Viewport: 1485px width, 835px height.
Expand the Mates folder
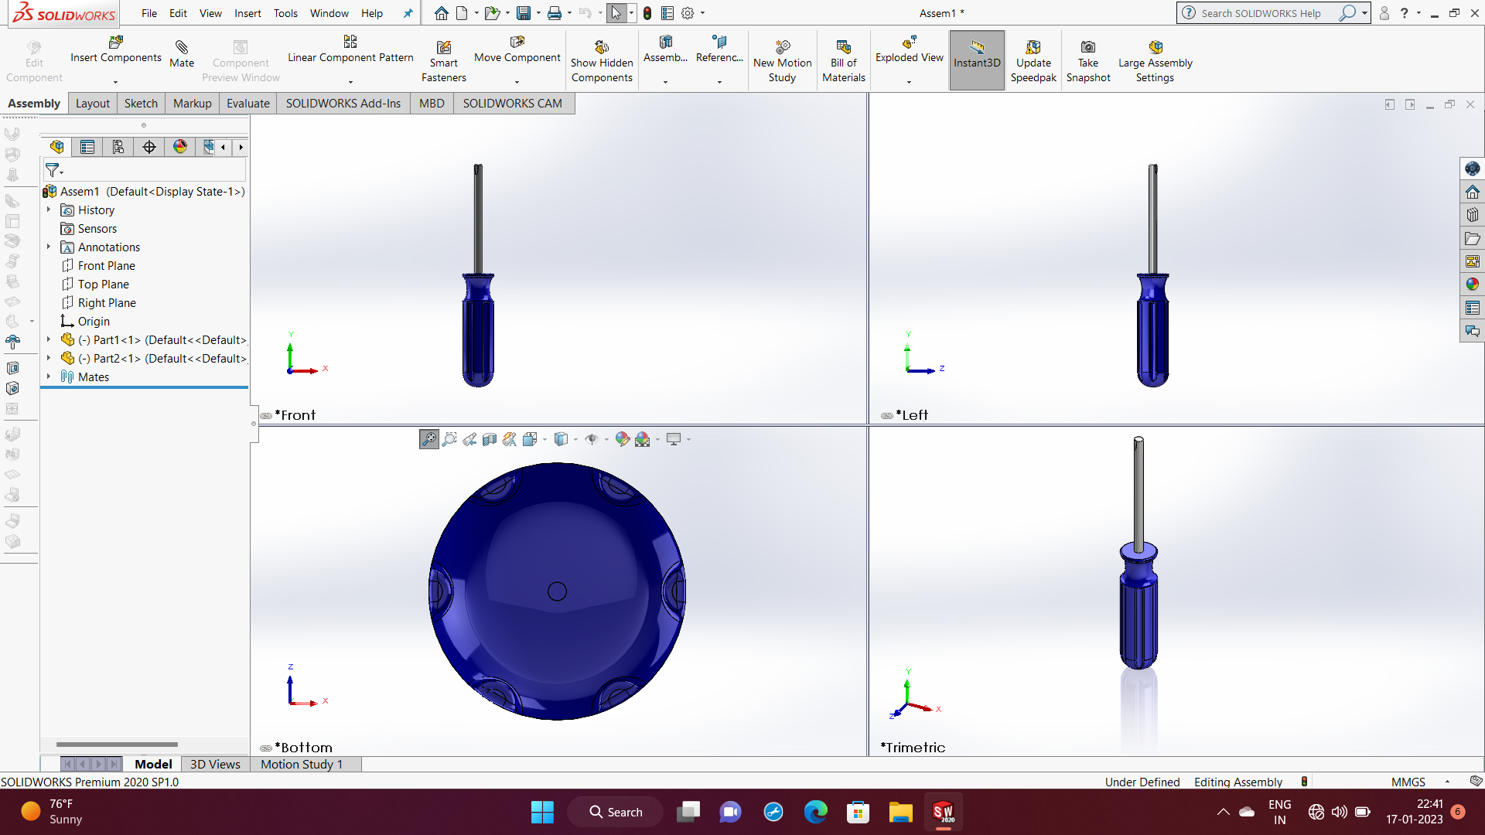49,377
